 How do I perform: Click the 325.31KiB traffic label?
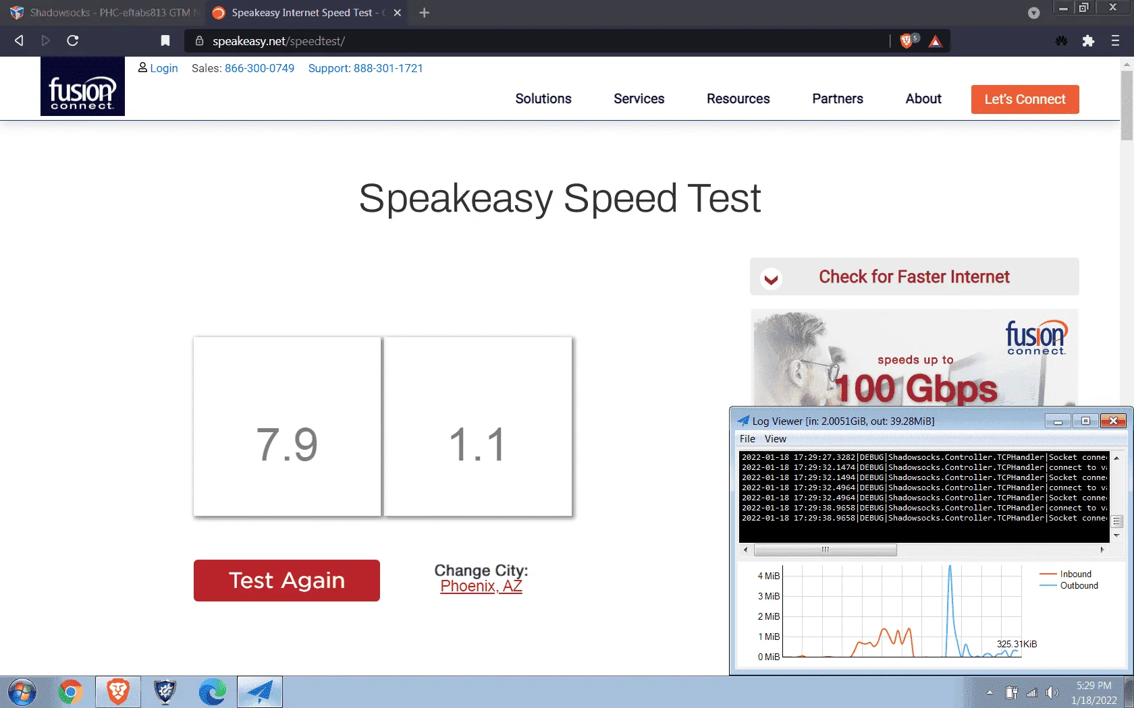pyautogui.click(x=1017, y=644)
